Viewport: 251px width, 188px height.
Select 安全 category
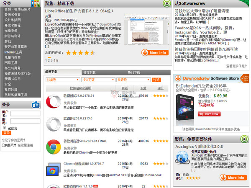pyautogui.click(x=8, y=84)
